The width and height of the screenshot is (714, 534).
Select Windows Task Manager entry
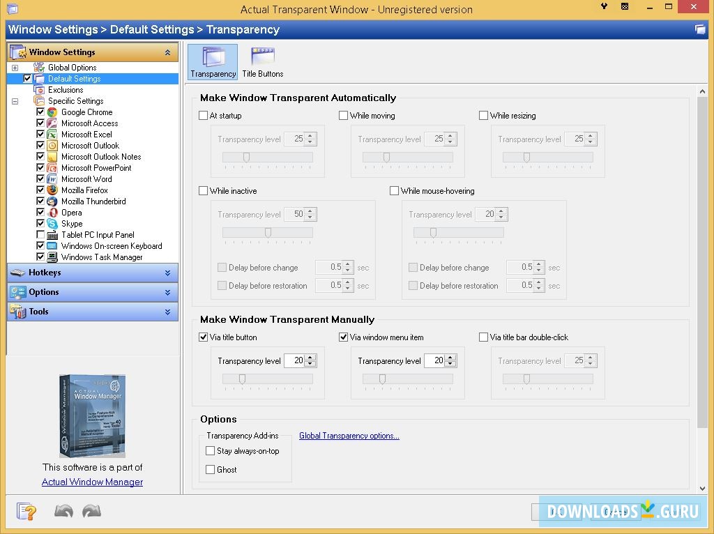click(102, 257)
